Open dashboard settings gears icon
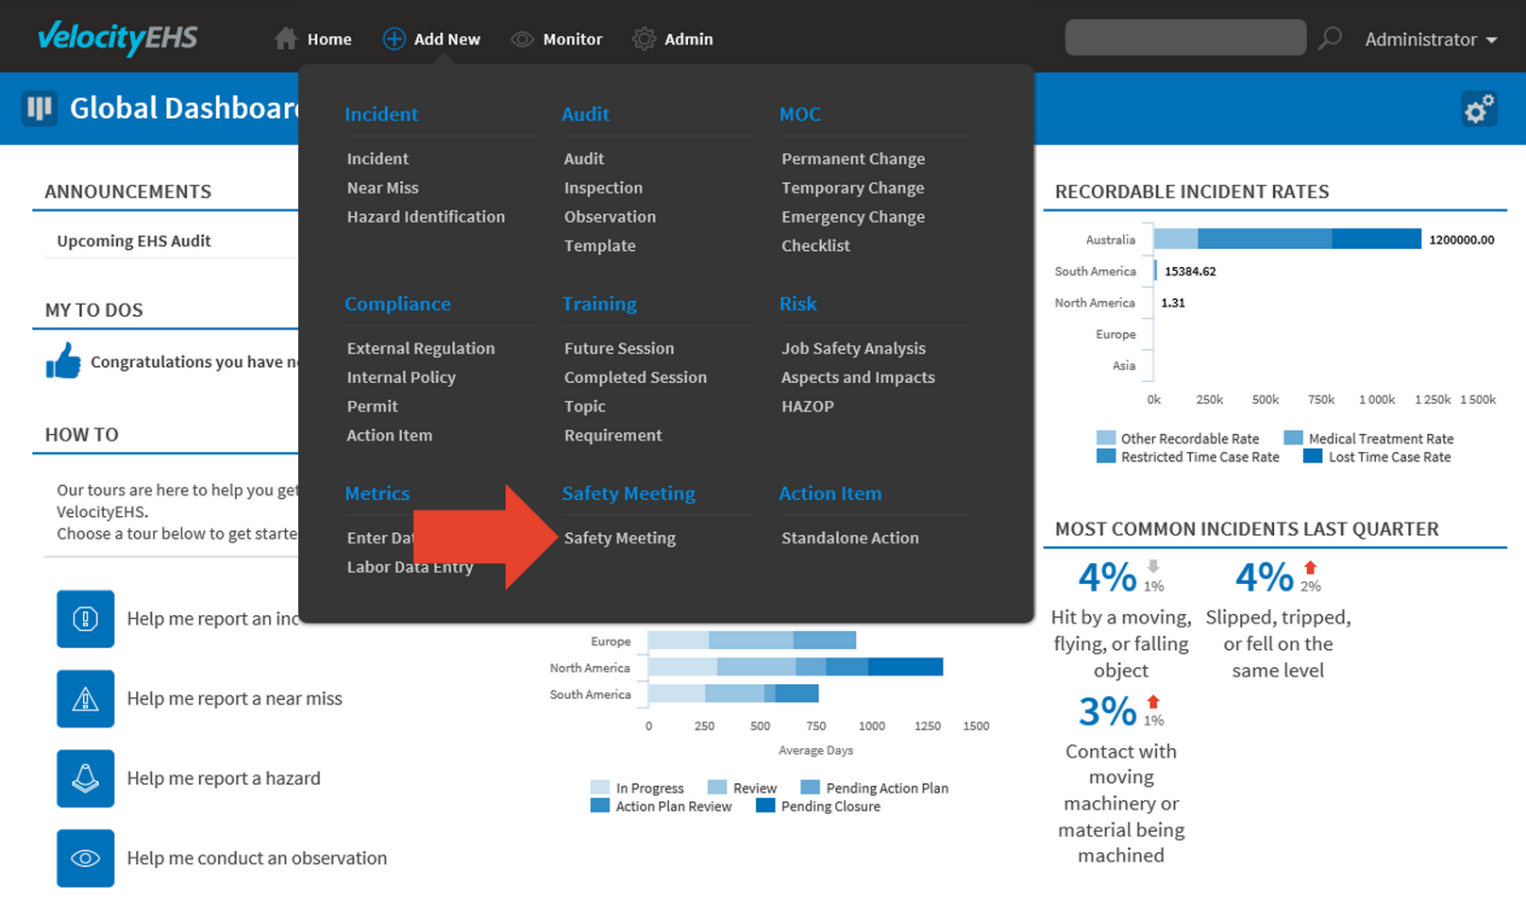This screenshot has width=1526, height=900. coord(1479,109)
